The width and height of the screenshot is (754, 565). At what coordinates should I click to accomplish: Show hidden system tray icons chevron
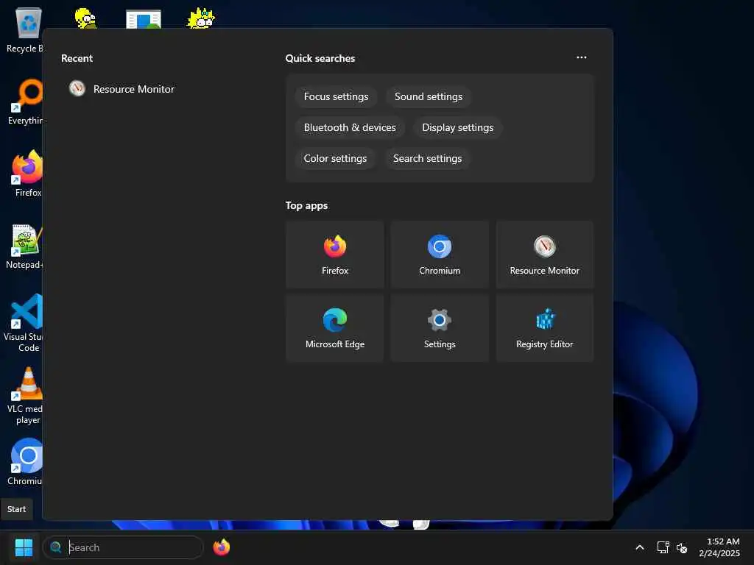640,547
